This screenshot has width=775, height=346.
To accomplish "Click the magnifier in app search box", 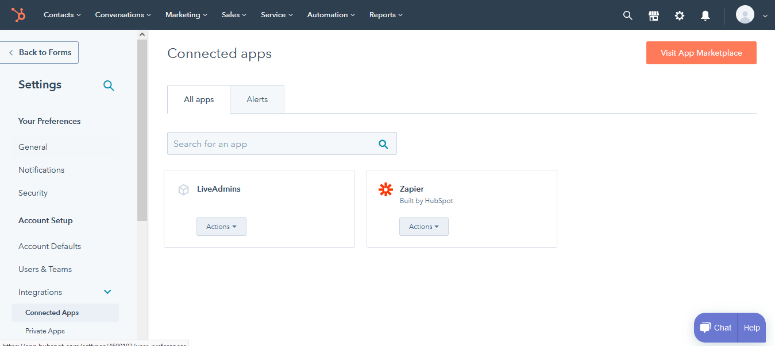I will point(384,144).
